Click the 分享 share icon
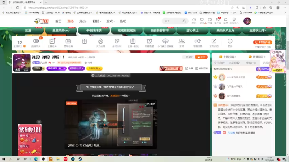 click(x=189, y=68)
